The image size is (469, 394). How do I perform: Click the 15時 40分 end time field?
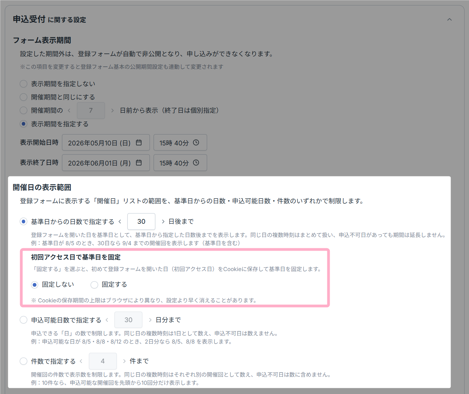pyautogui.click(x=180, y=163)
